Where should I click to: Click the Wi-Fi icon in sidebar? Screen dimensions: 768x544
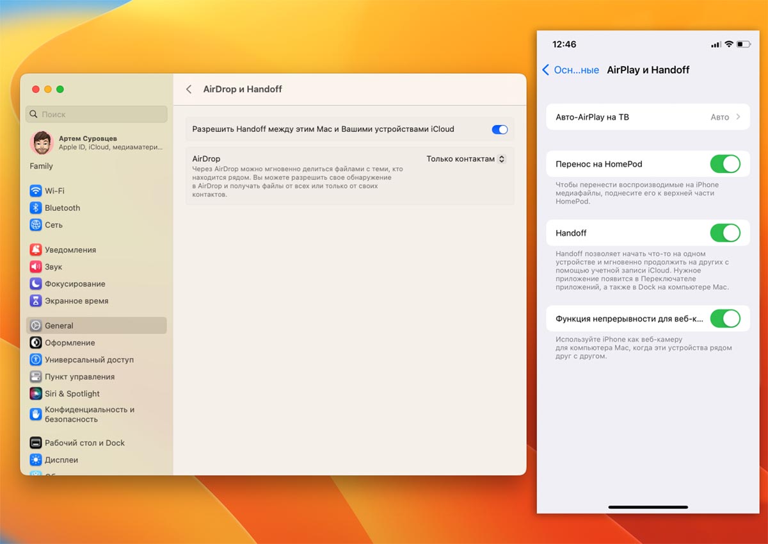pyautogui.click(x=35, y=191)
